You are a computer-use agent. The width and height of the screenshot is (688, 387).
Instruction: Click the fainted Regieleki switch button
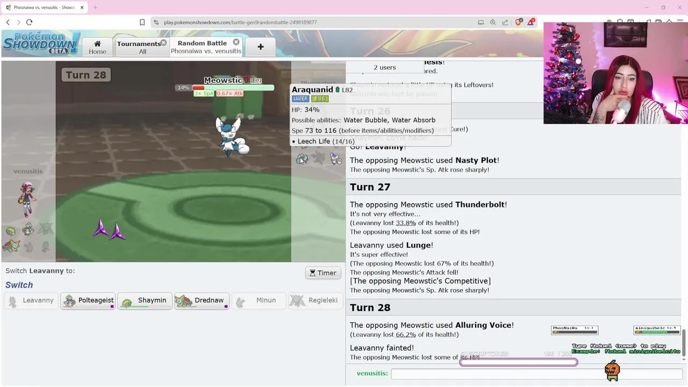click(x=316, y=300)
